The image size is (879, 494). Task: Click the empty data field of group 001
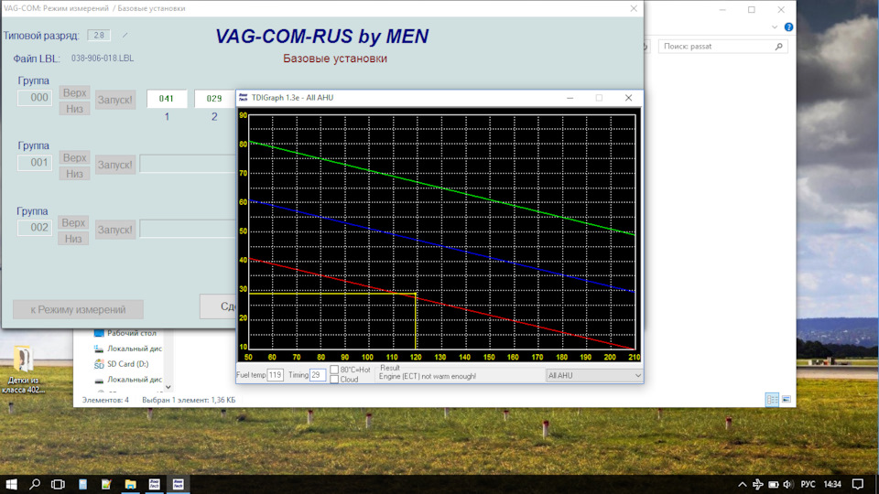point(187,164)
